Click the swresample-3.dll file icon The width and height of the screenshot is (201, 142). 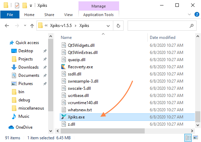pos(64,81)
